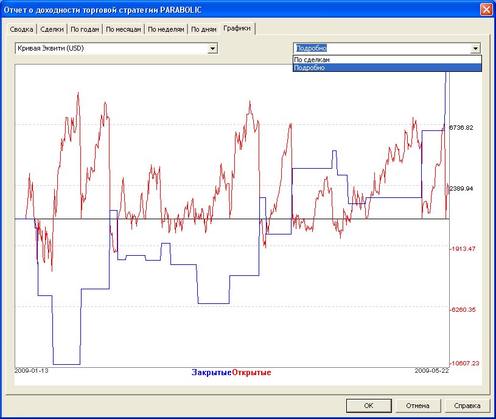The image size is (496, 419).
Task: Activate the Графики tab
Action: click(x=237, y=28)
